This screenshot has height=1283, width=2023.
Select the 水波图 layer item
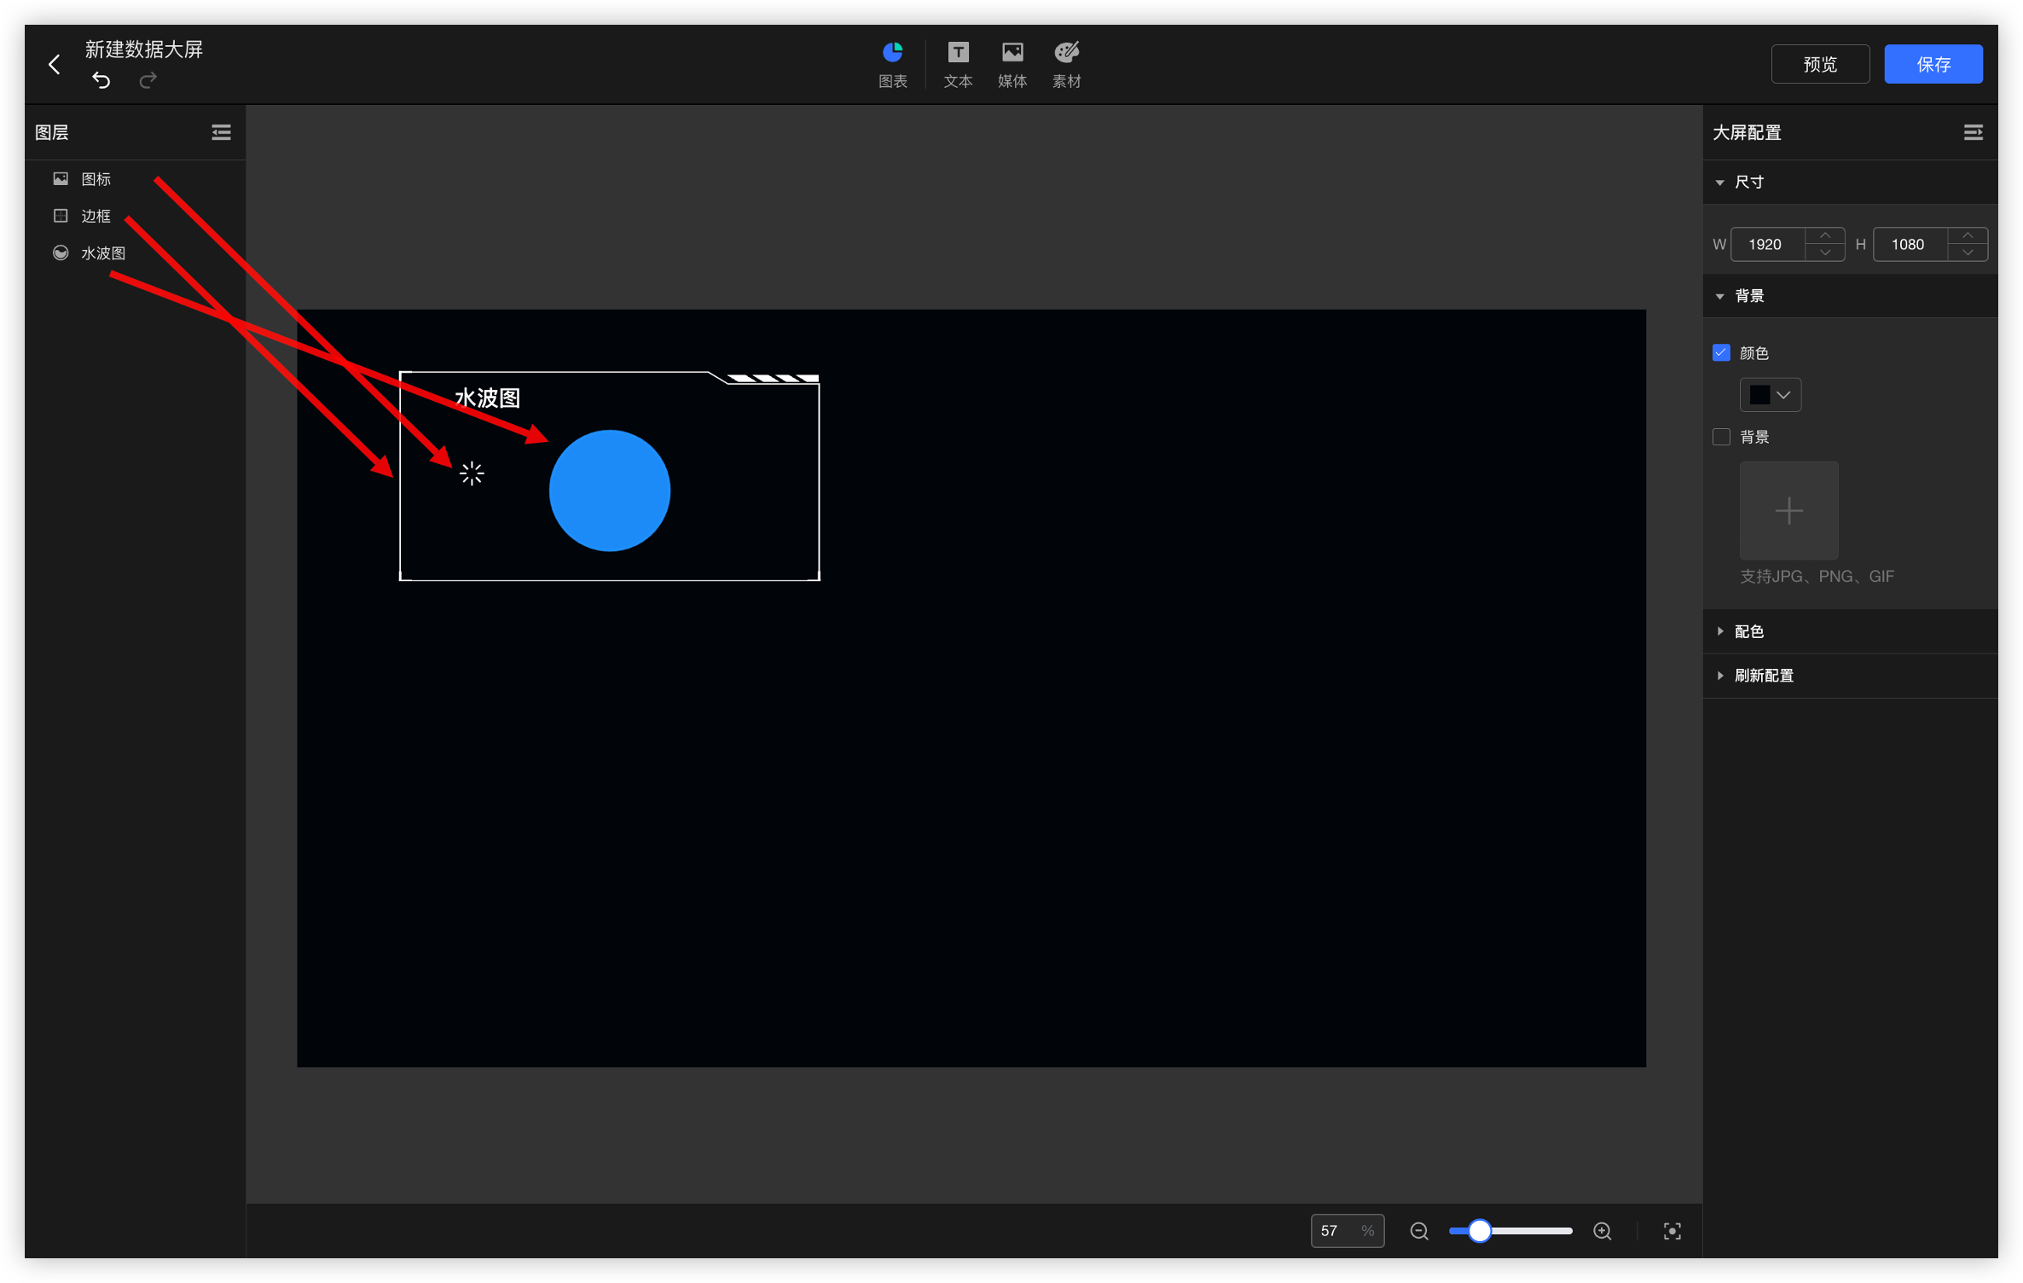click(102, 253)
